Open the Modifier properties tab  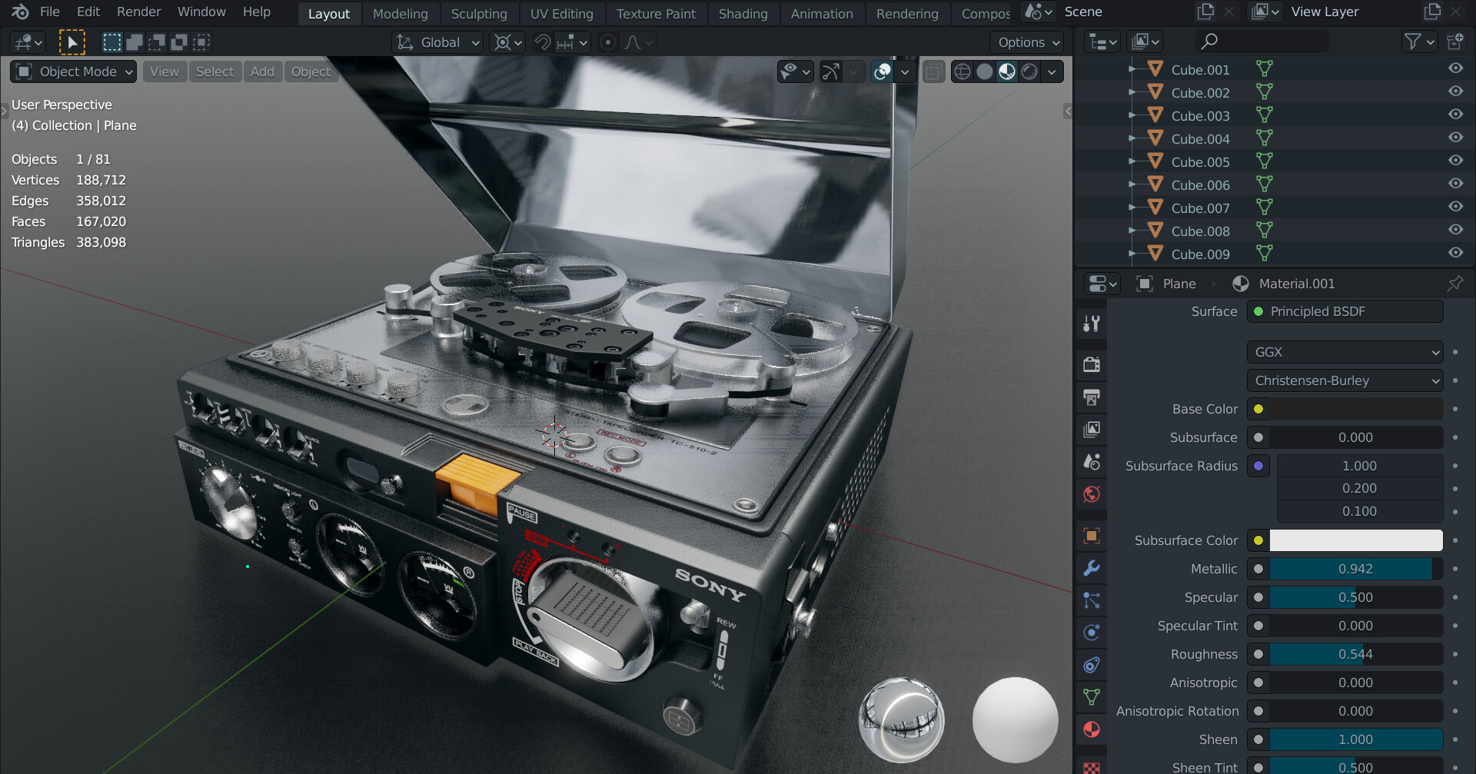point(1091,568)
